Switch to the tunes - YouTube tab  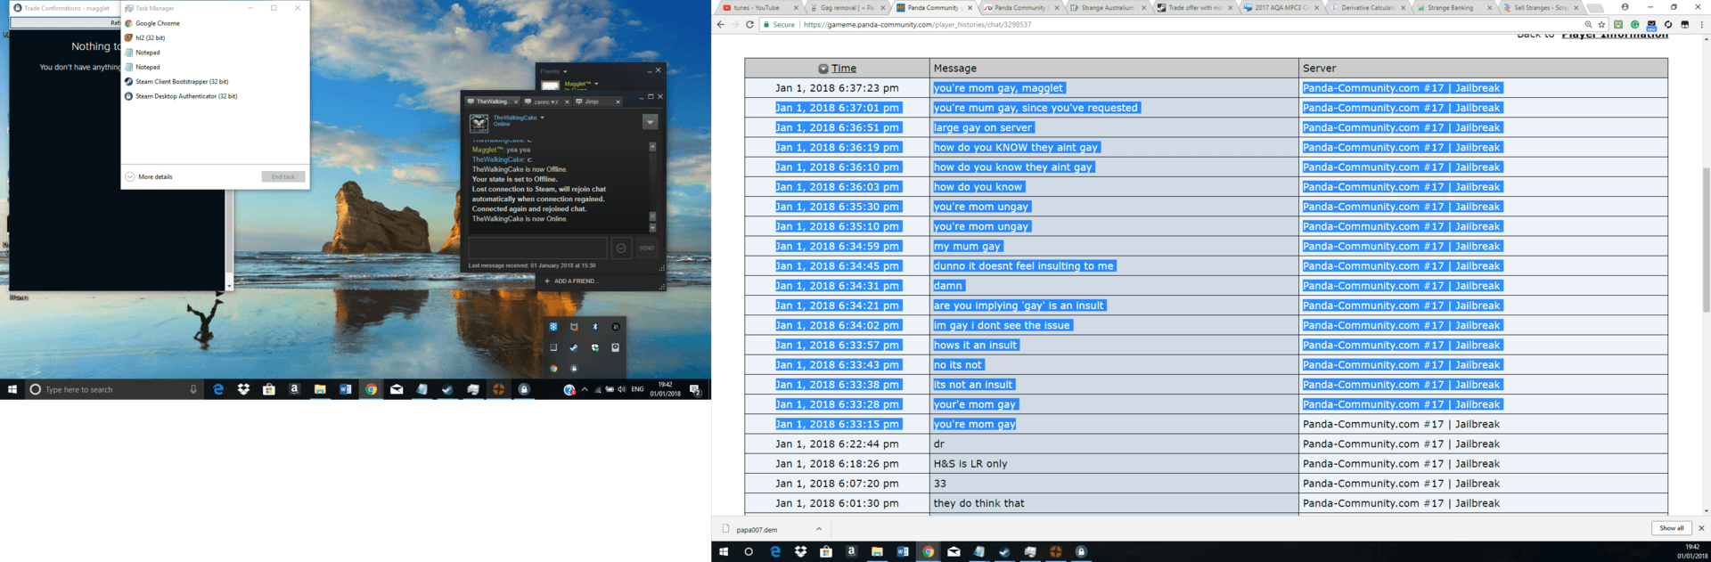(756, 8)
